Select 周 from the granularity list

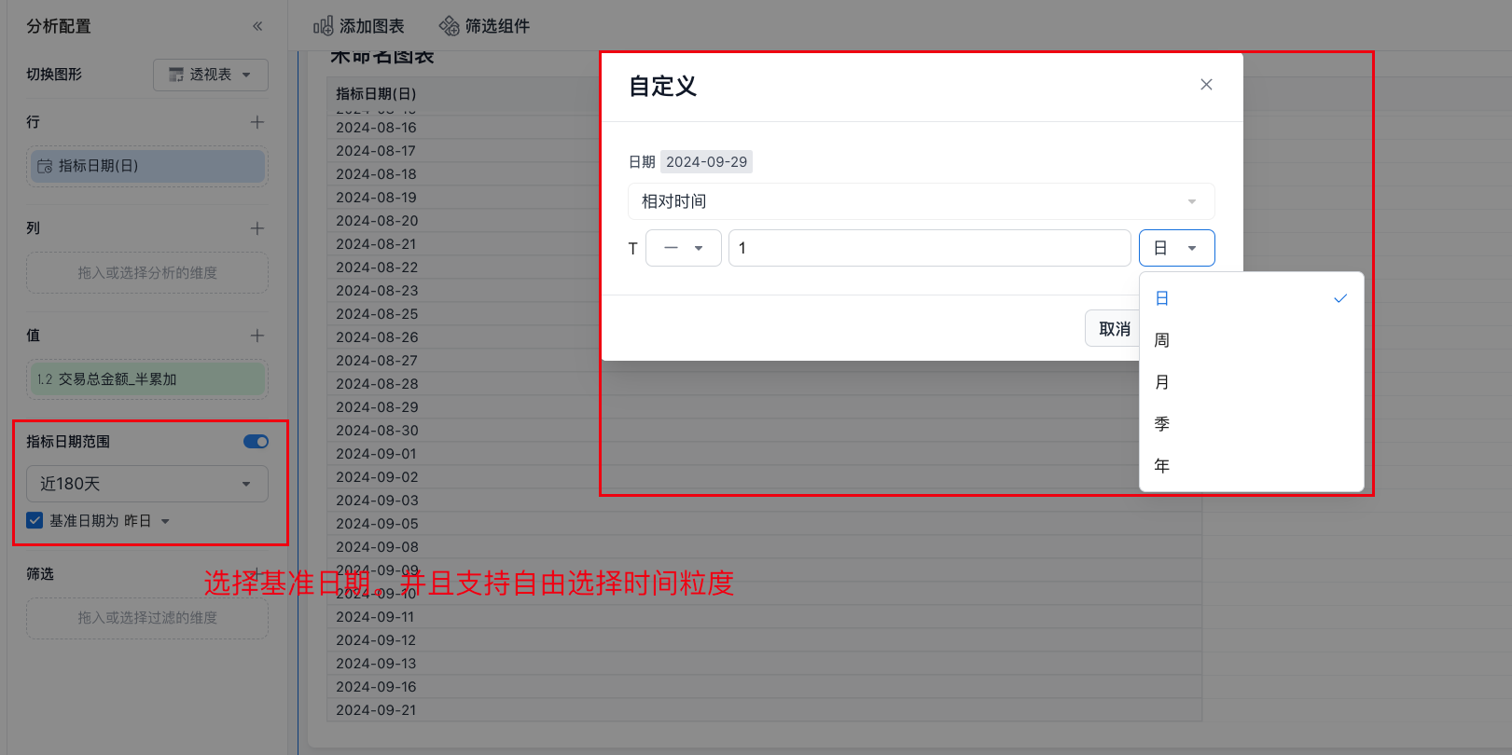(1162, 340)
